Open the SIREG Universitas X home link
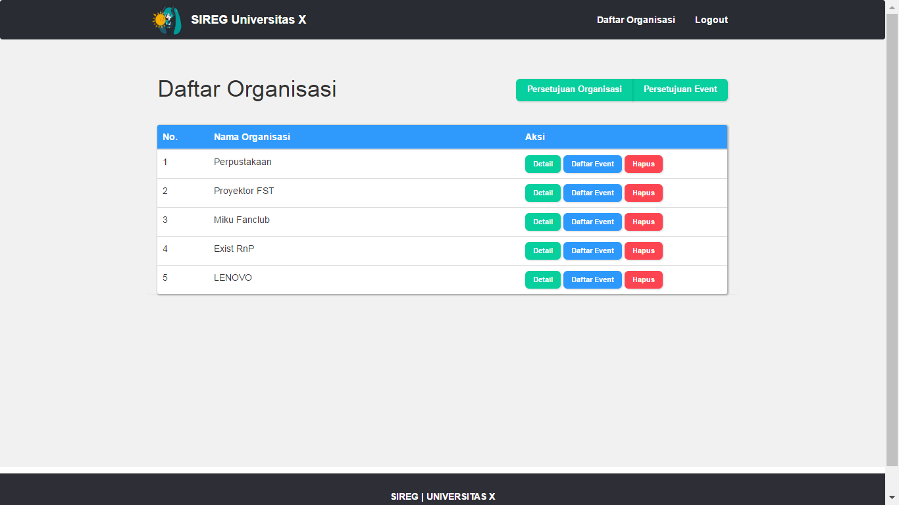 (248, 20)
